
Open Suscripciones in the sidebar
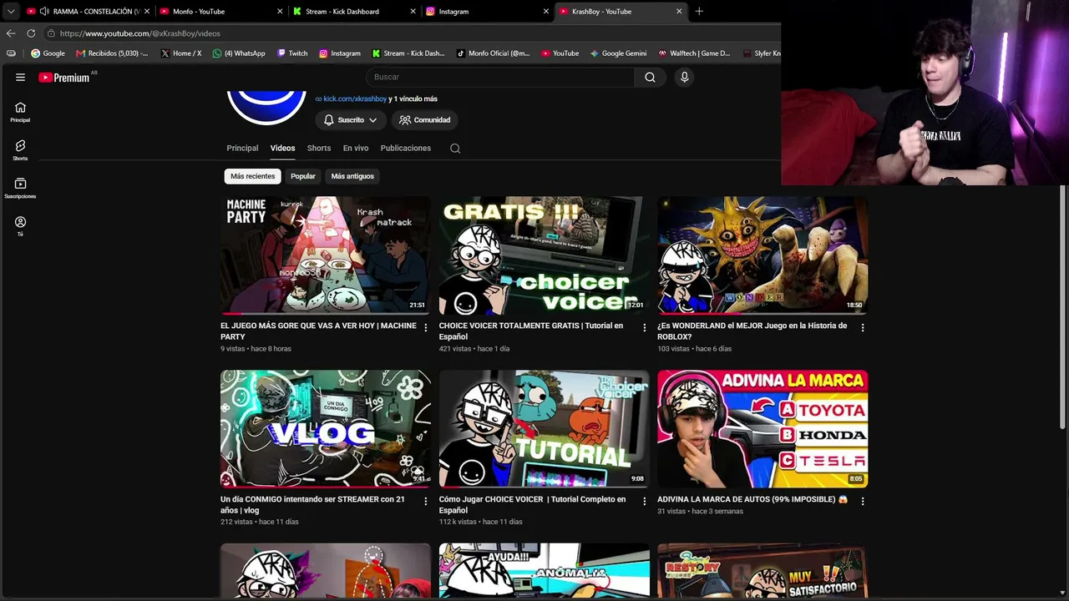pyautogui.click(x=20, y=189)
